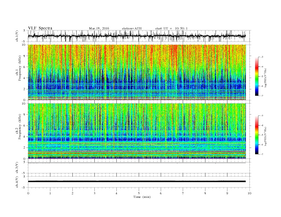Image resolution: width=281 pixels, height=217 pixels.
Task: Click the ch.1 log(PSD) colorbar label
Action: pyautogui.click(x=265, y=78)
